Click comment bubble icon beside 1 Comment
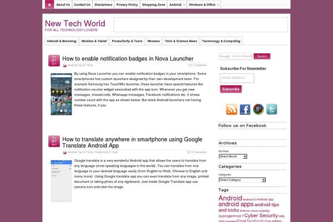 click(190, 65)
